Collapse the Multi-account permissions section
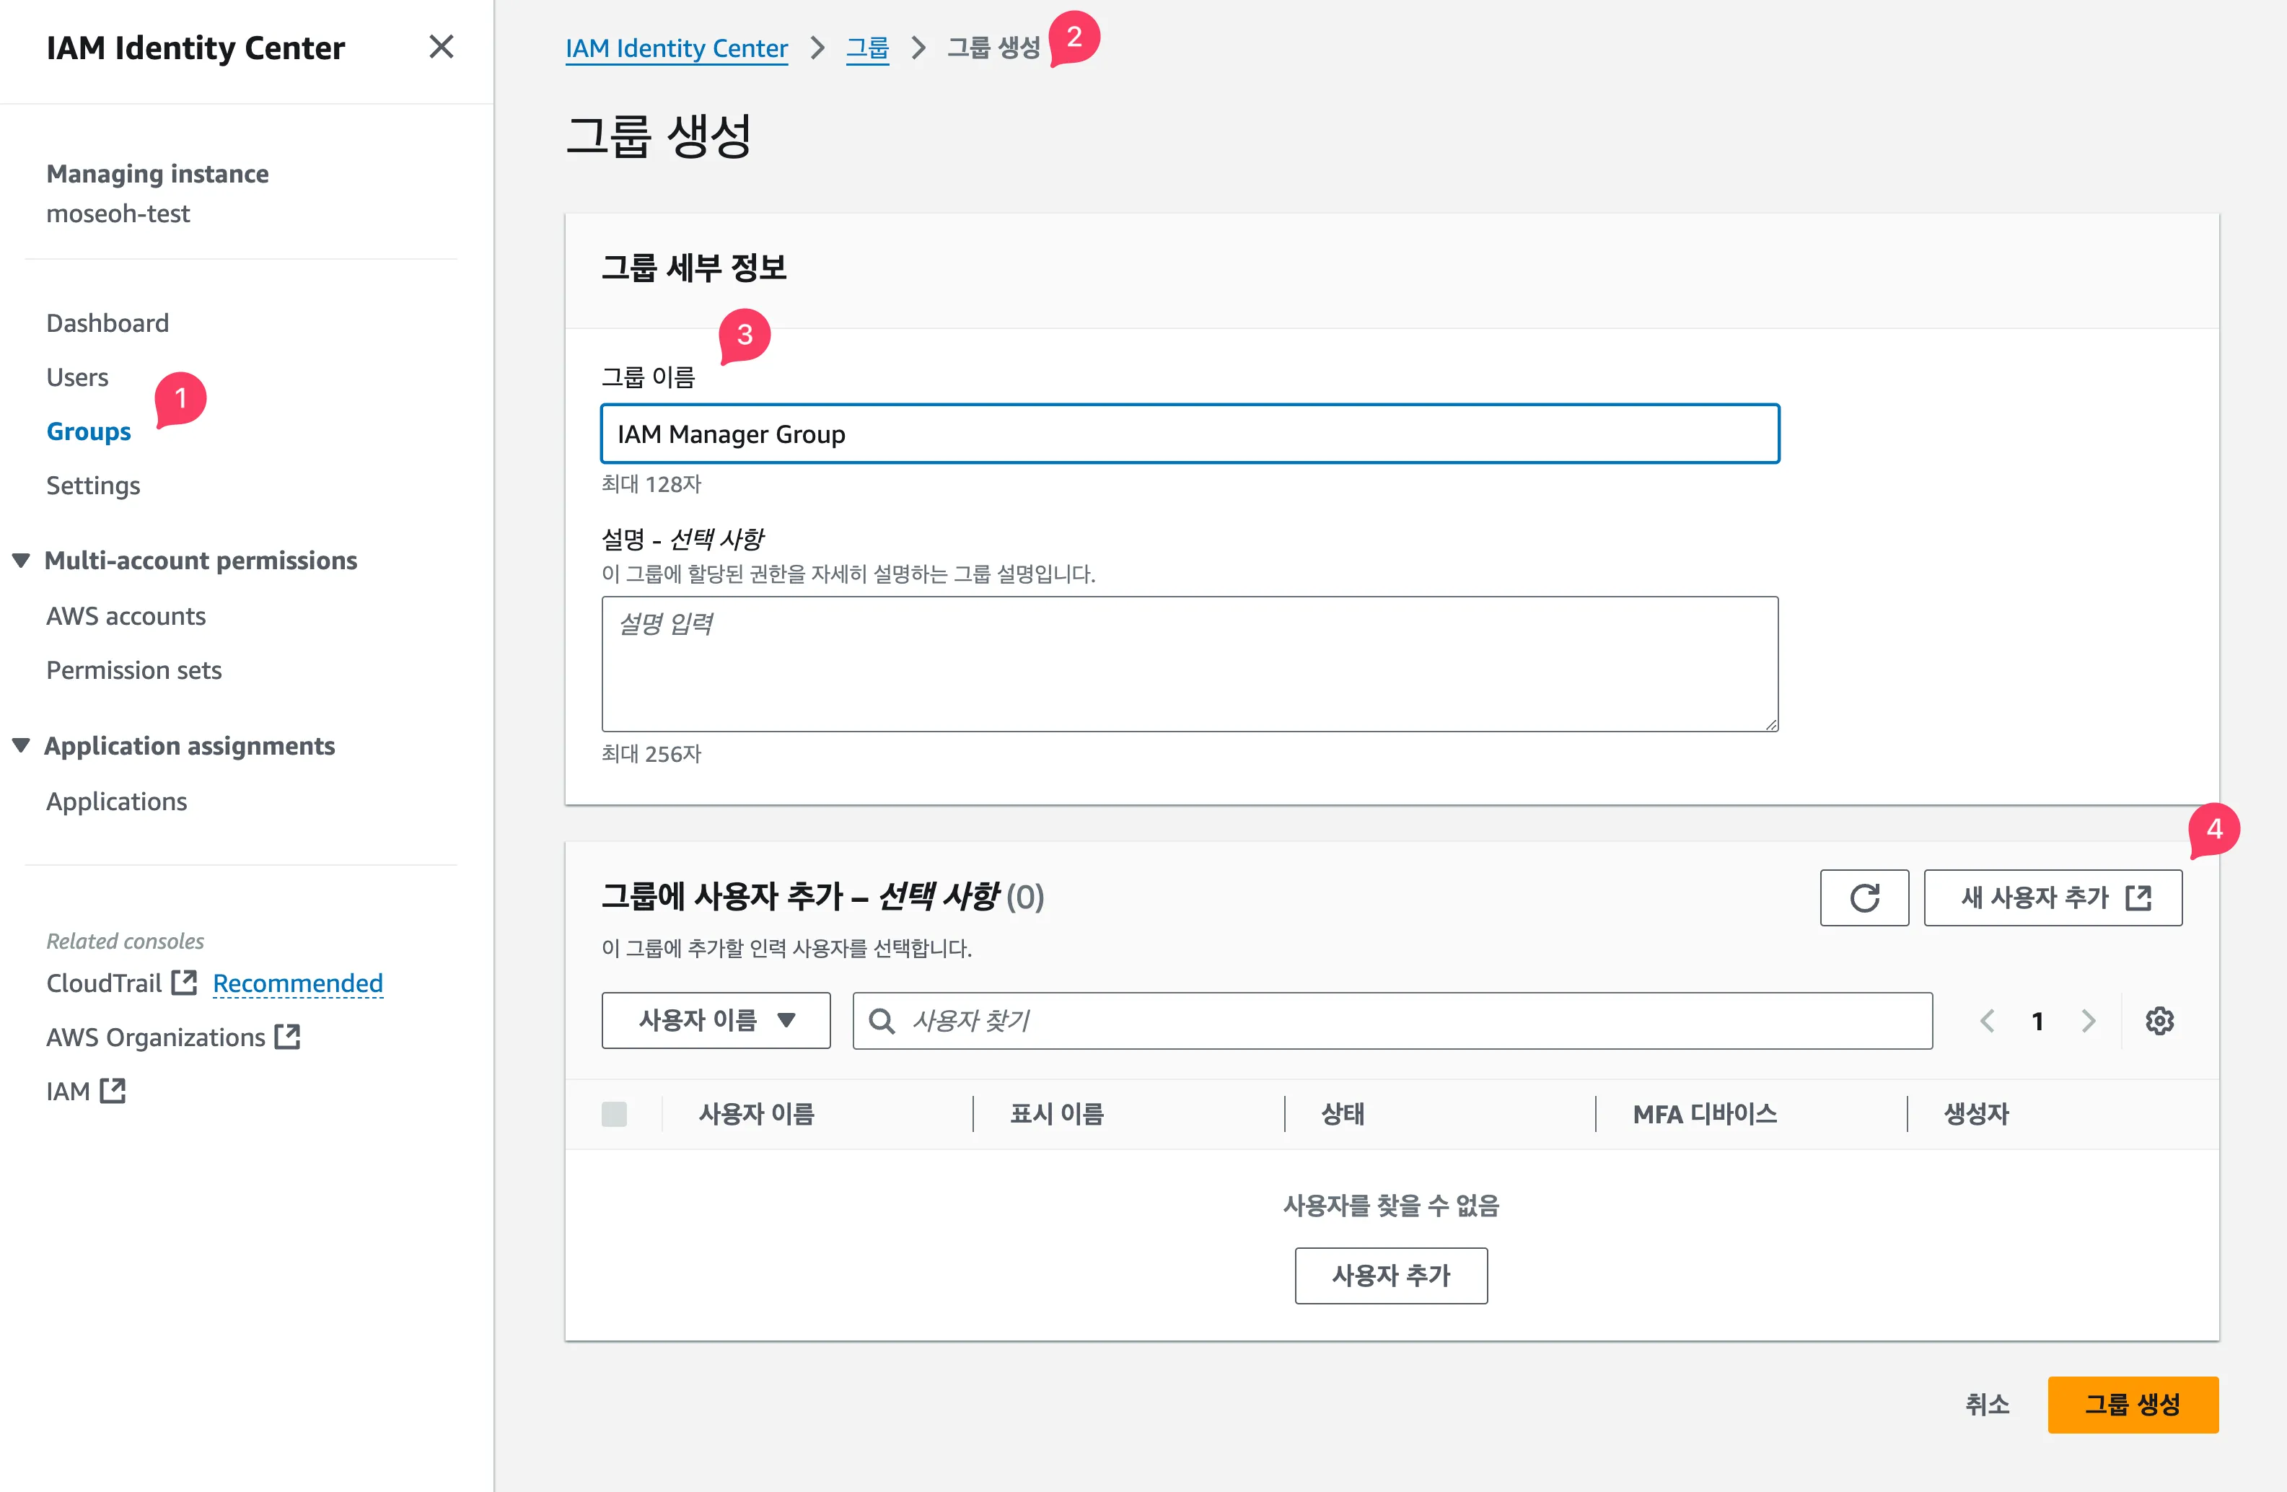The height and width of the screenshot is (1492, 2287). (x=21, y=560)
